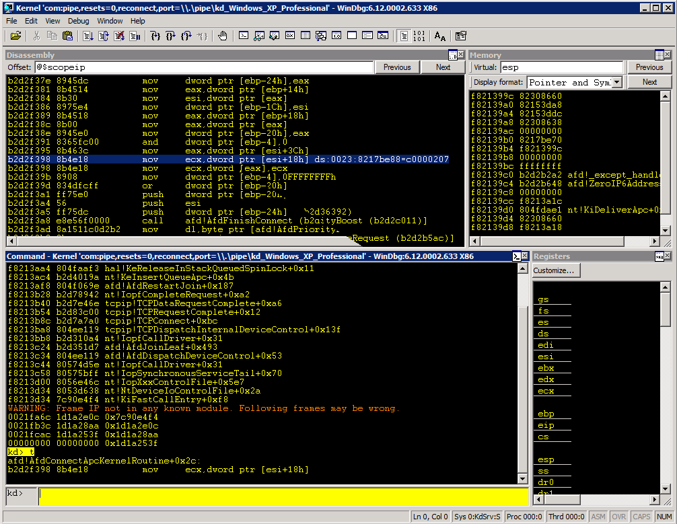Viewport: 677px width, 524px height.
Task: Click the Open Source File toolbar icon
Action: pyautogui.click(x=15, y=36)
